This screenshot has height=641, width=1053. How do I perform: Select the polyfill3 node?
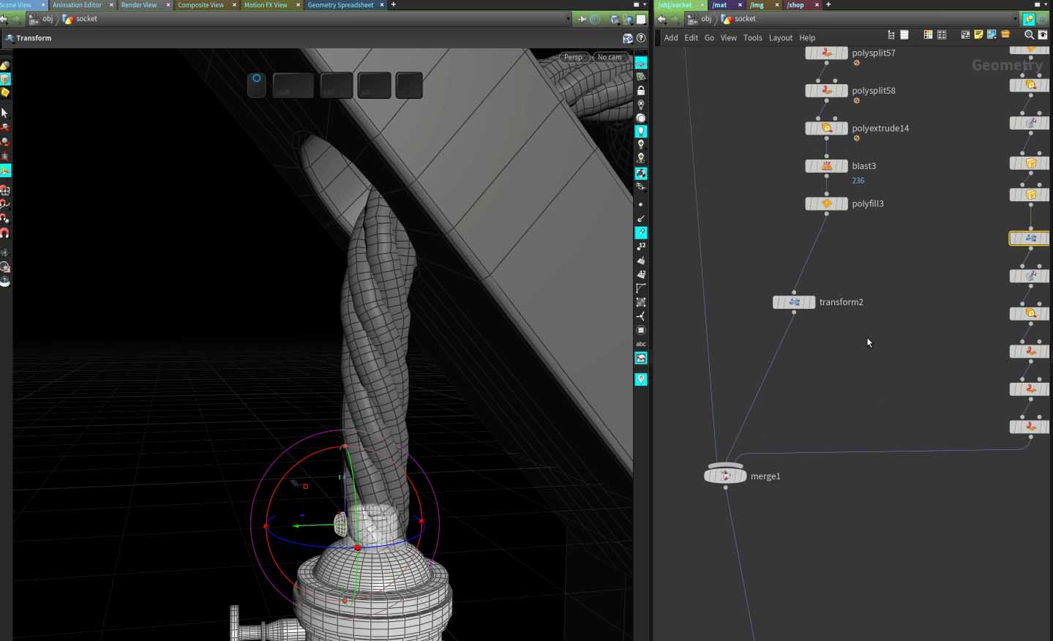[x=826, y=204]
